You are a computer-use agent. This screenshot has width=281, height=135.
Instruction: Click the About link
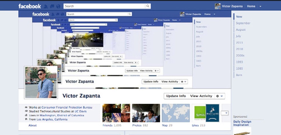[x=33, y=125]
